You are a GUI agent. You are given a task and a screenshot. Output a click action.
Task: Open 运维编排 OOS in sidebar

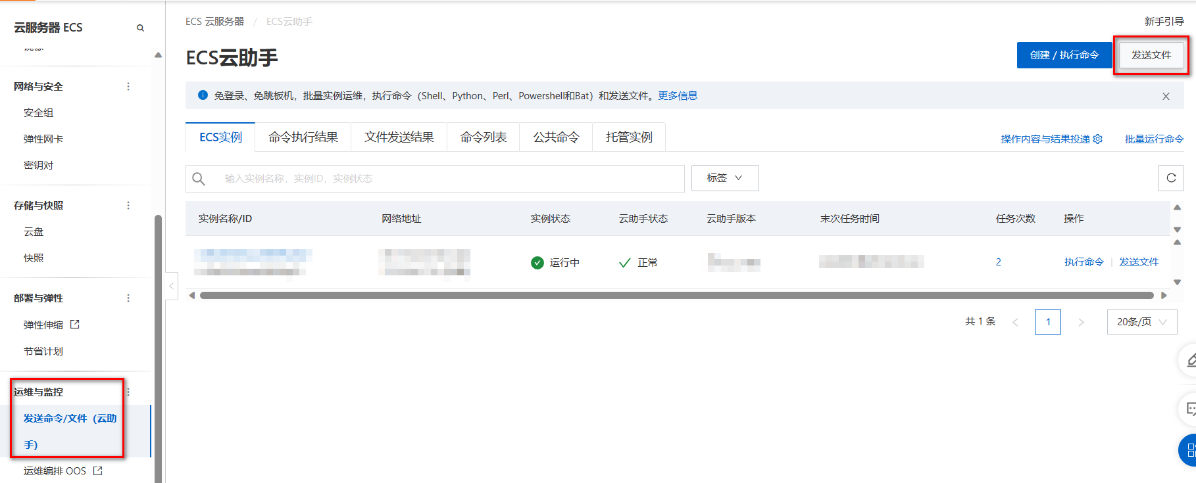click(55, 471)
